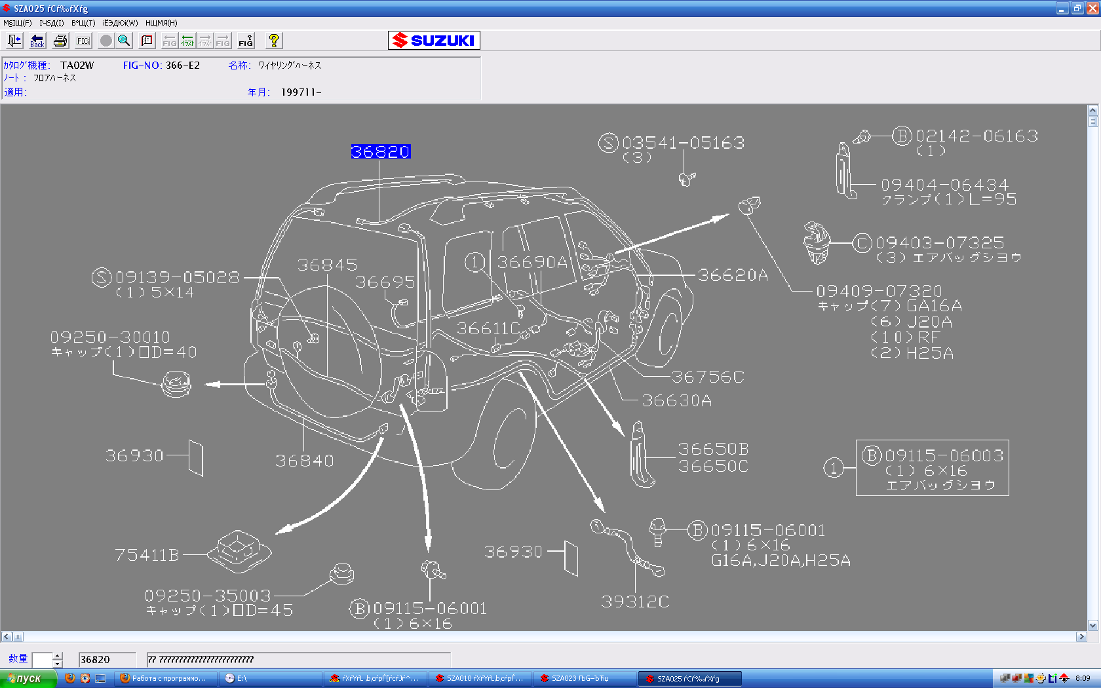Screen dimensions: 1101x688
Task: Click the exit door icon in toolbar
Action: (14, 41)
